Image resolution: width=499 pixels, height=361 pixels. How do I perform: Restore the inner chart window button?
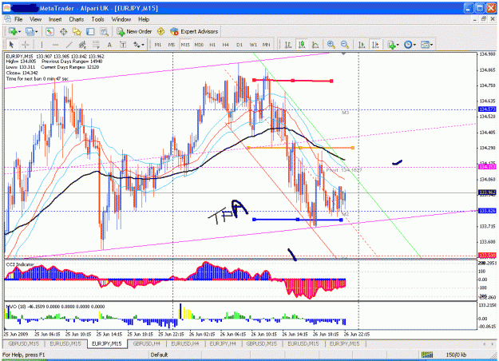click(483, 19)
